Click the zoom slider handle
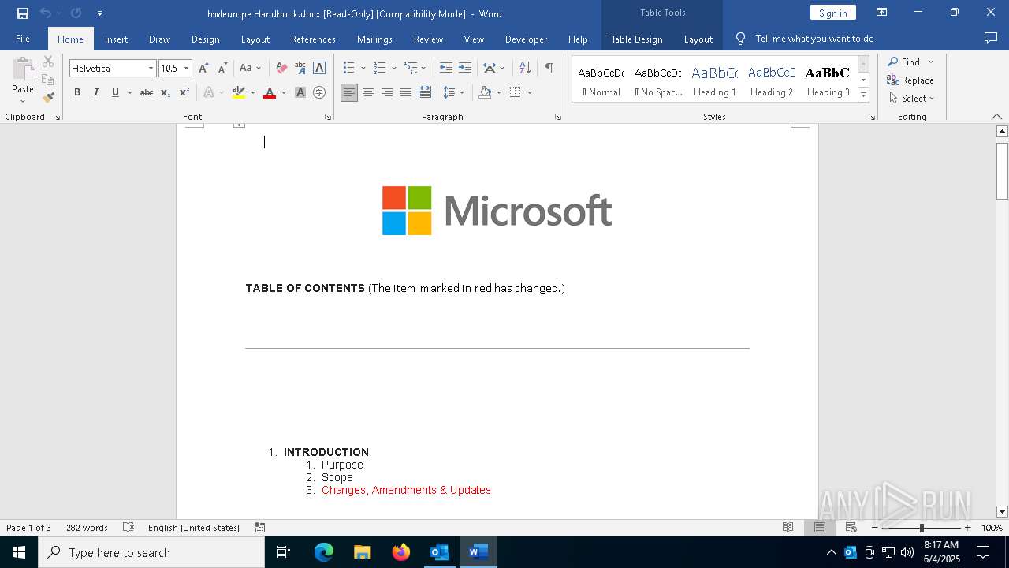This screenshot has height=568, width=1009. [922, 528]
